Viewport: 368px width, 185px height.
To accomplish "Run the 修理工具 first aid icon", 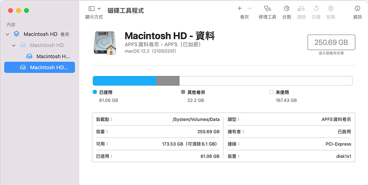I will point(267,8).
